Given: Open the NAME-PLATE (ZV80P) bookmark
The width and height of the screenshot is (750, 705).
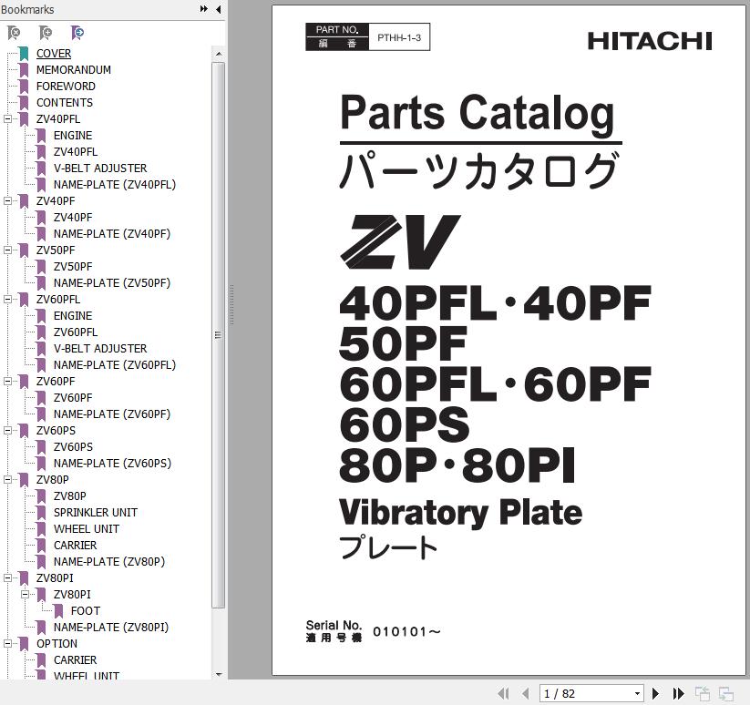Looking at the screenshot, I should (x=109, y=562).
